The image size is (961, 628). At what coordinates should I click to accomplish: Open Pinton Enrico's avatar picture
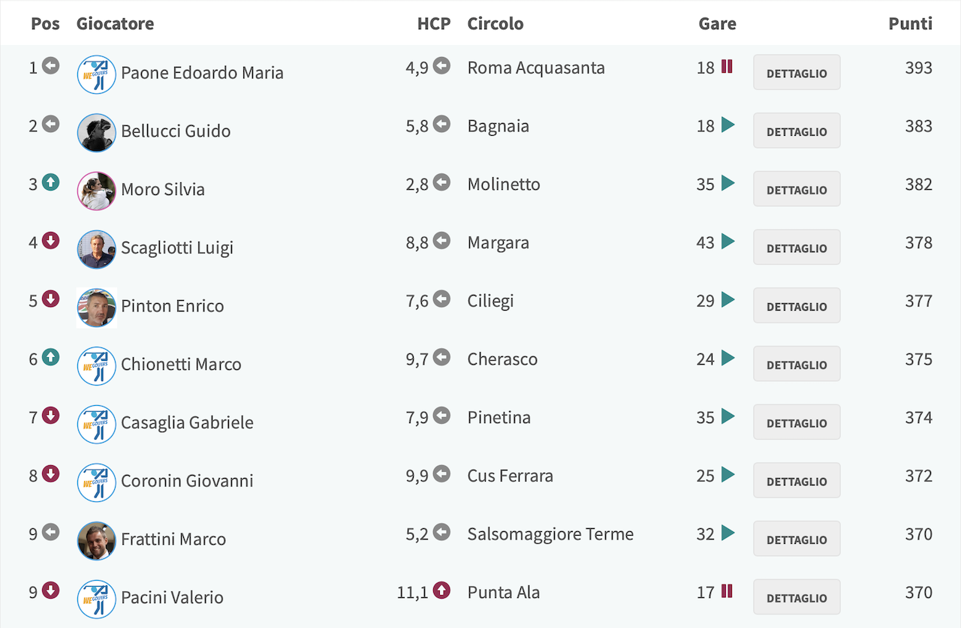tap(97, 308)
